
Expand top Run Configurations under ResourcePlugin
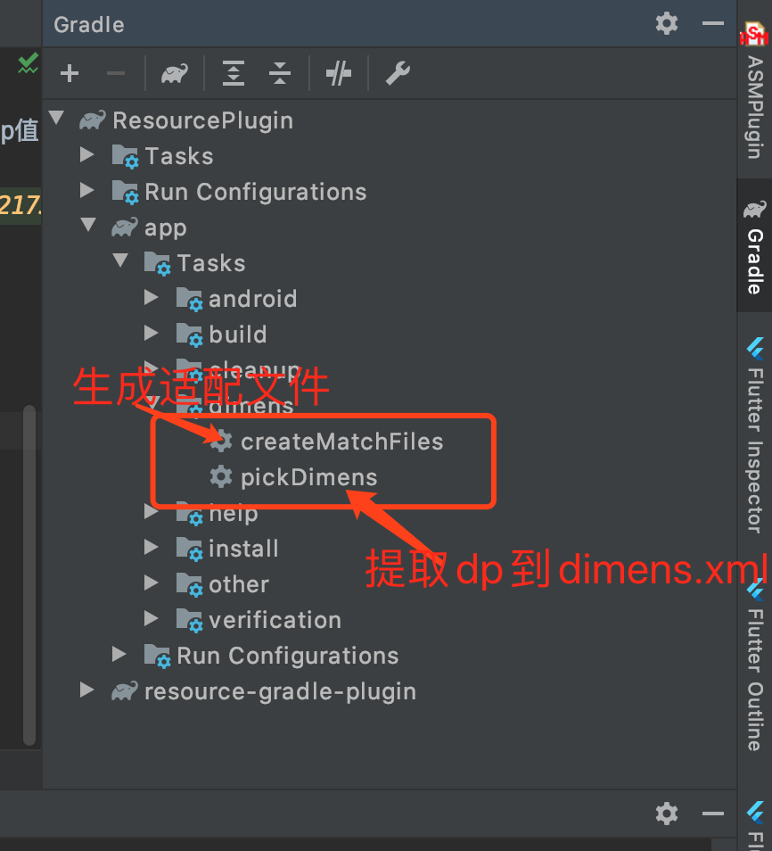[87, 190]
